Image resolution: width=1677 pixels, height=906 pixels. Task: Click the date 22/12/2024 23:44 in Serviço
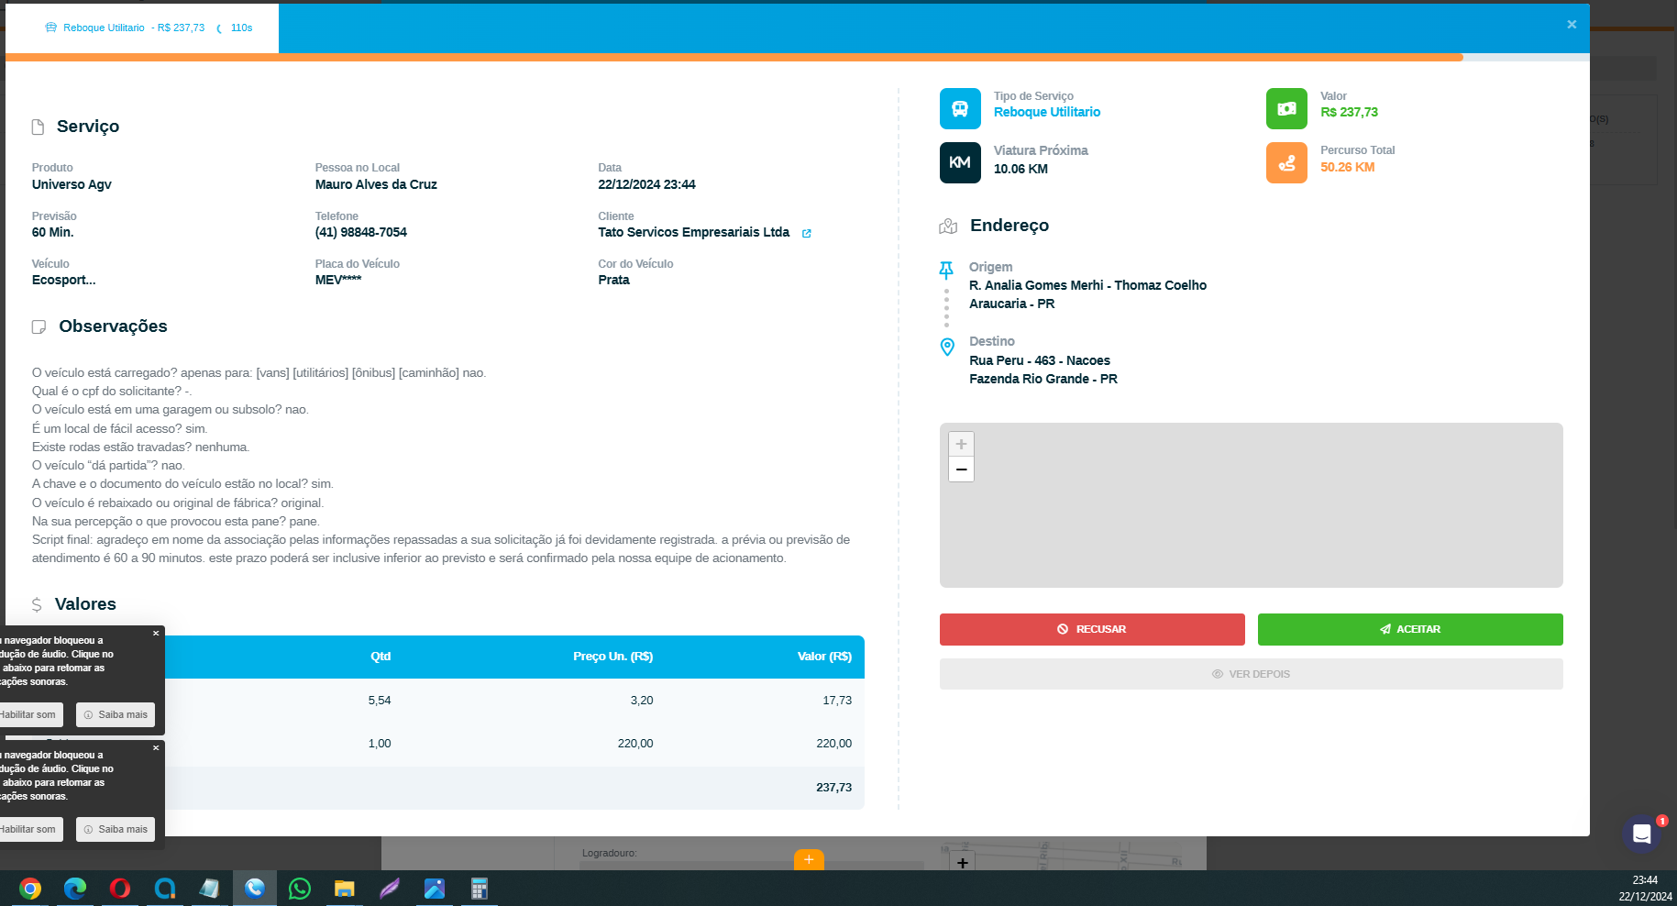coord(646,184)
